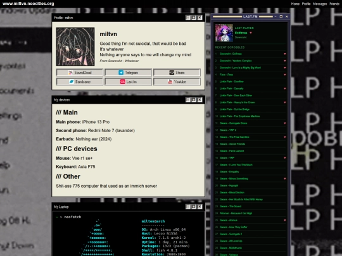Open track Afroman - Because I Got High

(x=236, y=214)
